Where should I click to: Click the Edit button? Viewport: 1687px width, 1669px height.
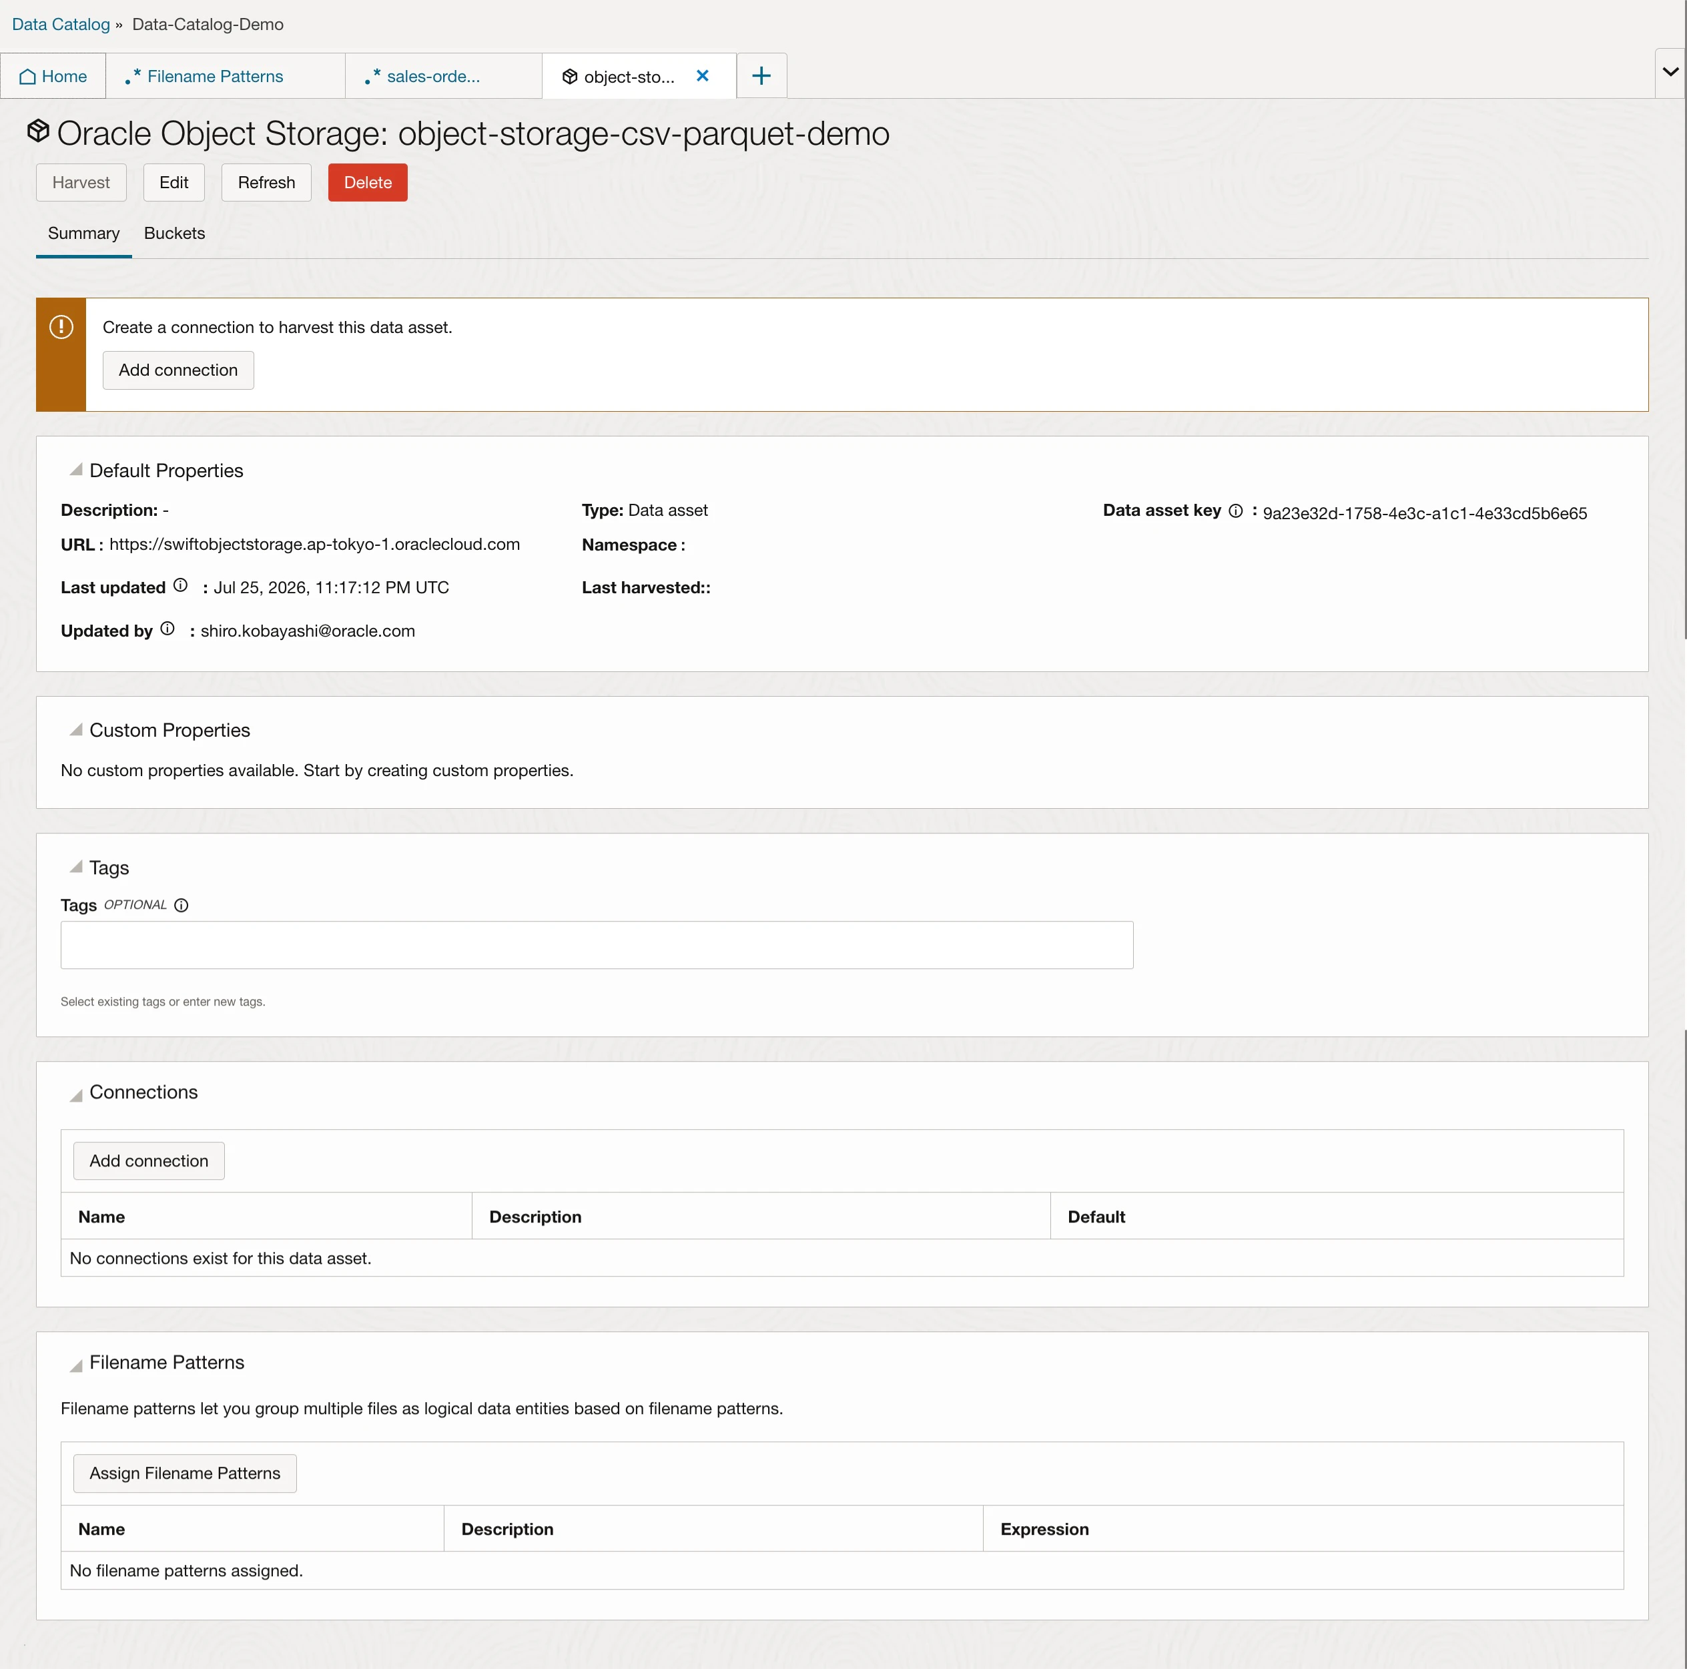174,183
